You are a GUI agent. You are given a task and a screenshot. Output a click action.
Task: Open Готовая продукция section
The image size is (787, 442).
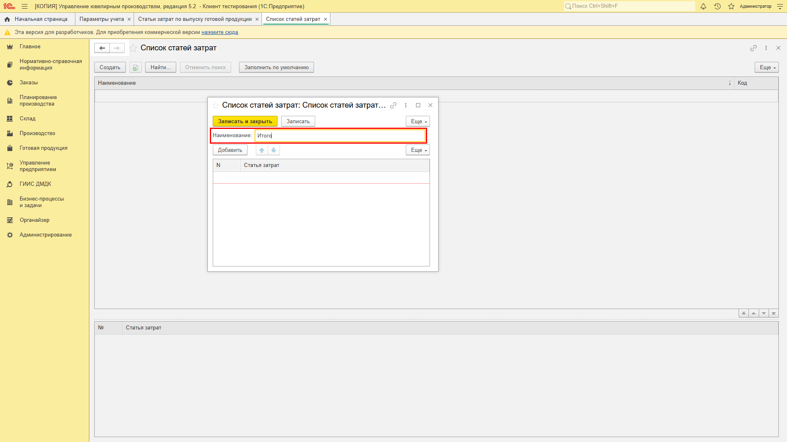click(44, 148)
